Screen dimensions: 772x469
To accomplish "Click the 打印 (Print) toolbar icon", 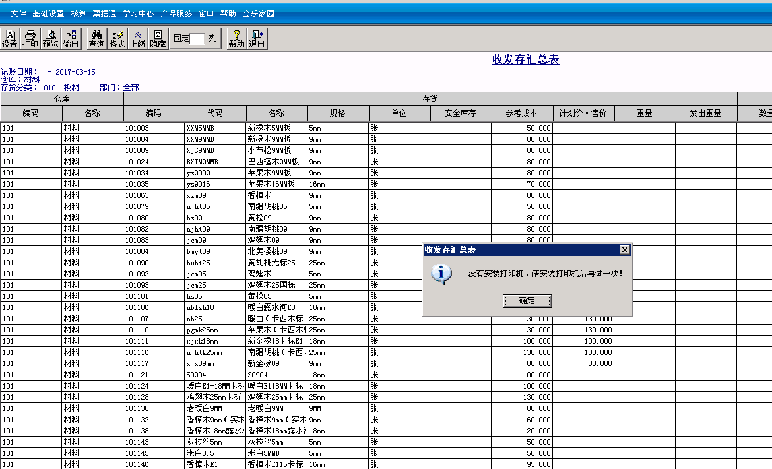I will (29, 38).
